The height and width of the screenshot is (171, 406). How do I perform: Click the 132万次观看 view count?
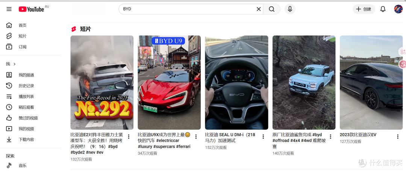click(81, 159)
